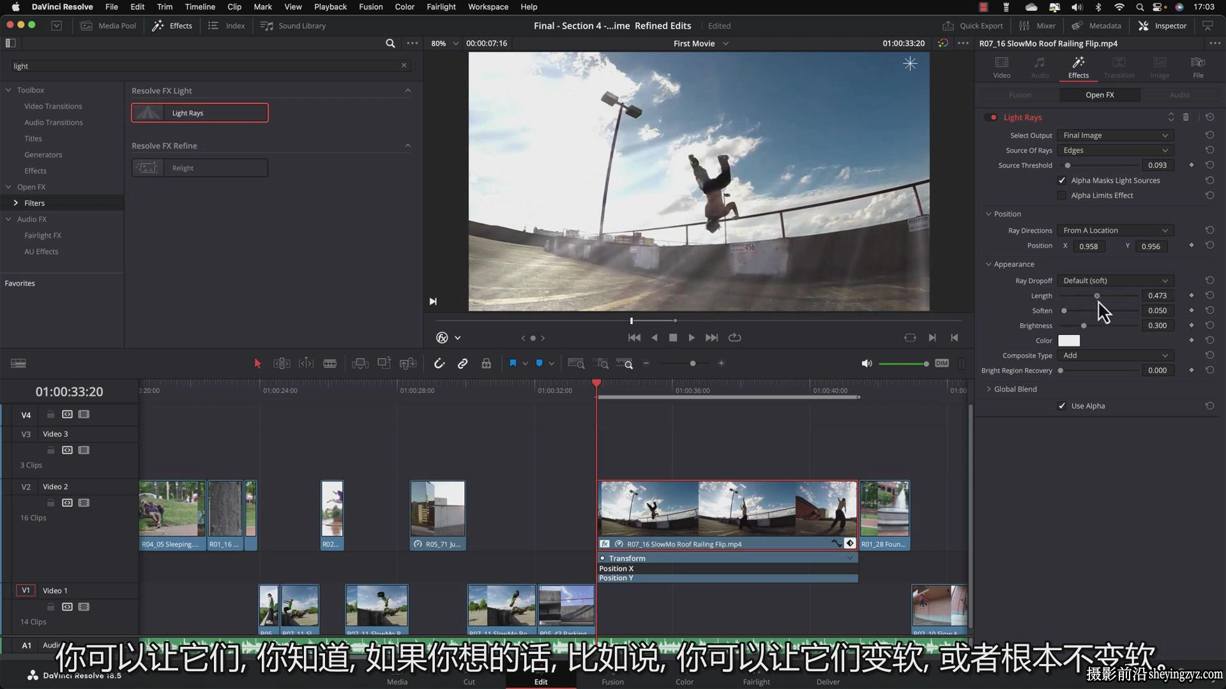Click the Position X value field
The width and height of the screenshot is (1226, 689).
(x=1089, y=246)
